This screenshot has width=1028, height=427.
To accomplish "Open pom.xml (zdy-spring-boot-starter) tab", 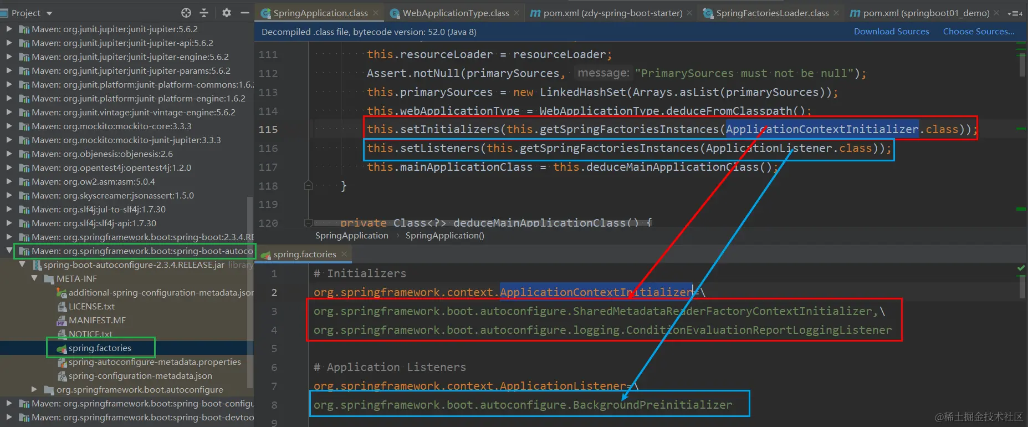I will pyautogui.click(x=612, y=13).
